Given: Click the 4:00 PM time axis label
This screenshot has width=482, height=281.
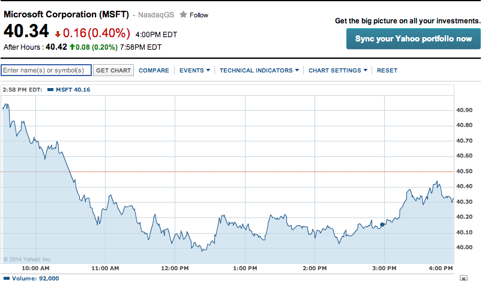Looking at the screenshot, I should coord(441,268).
